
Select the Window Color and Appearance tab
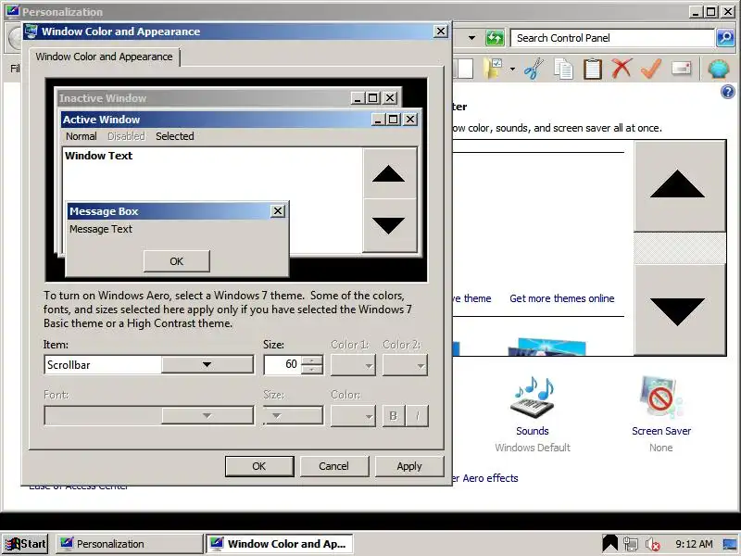click(x=104, y=57)
